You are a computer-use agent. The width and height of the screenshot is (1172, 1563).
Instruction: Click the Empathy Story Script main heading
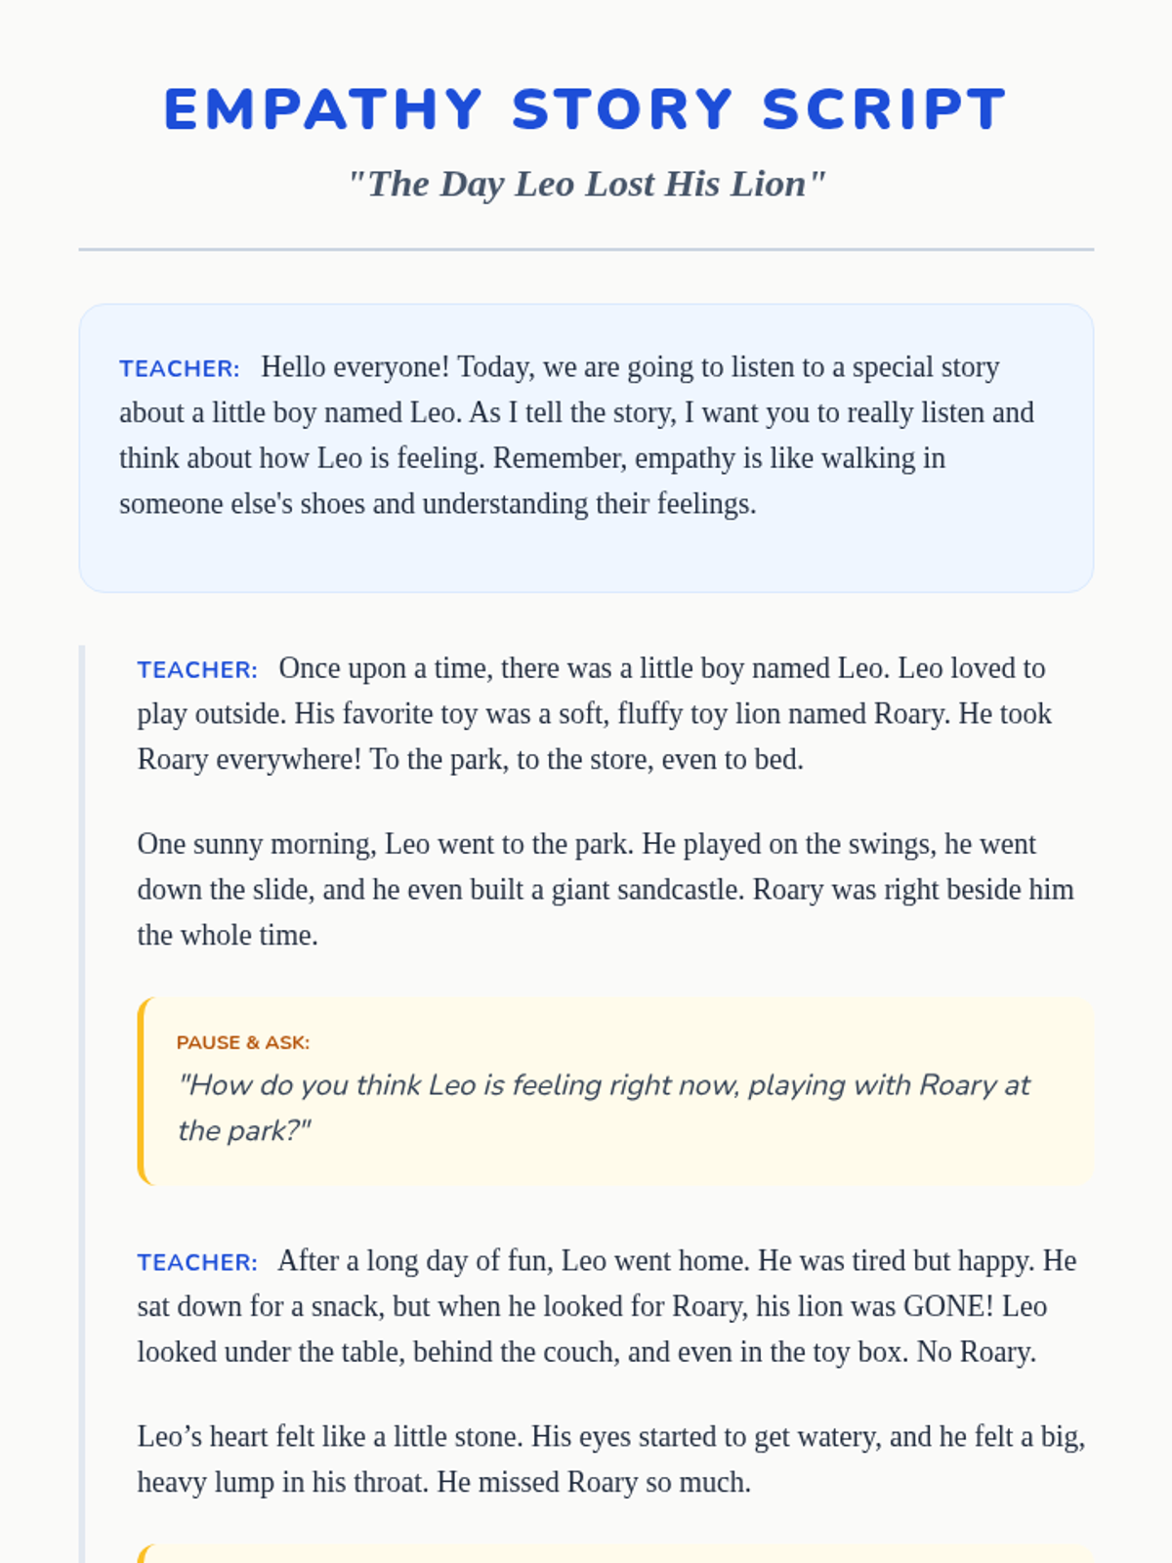(x=586, y=108)
